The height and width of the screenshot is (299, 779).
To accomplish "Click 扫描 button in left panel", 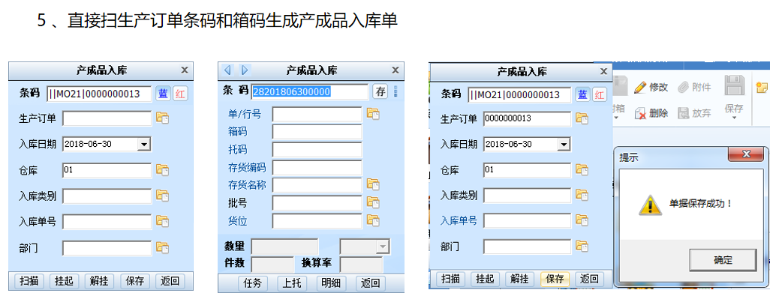I will pos(29,281).
